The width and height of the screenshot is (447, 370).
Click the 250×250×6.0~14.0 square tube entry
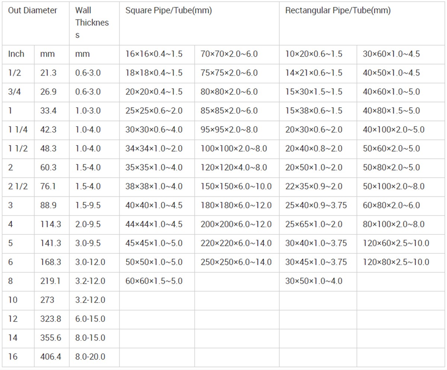236,262
